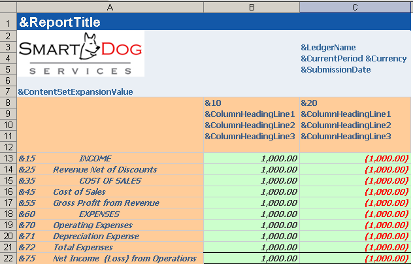The image size is (413, 264).
Task: Click &ColumnHeadingLine2 in column C
Action: tap(355, 125)
